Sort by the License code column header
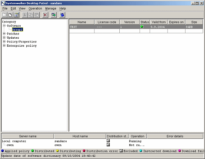205x159 pixels. 107,22
